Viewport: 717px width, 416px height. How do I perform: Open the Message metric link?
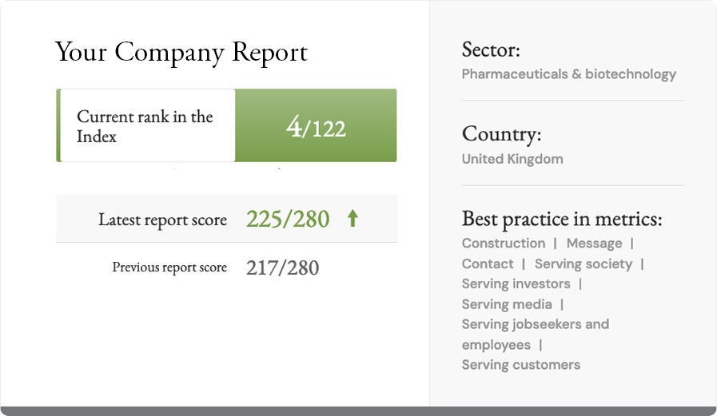click(x=594, y=244)
